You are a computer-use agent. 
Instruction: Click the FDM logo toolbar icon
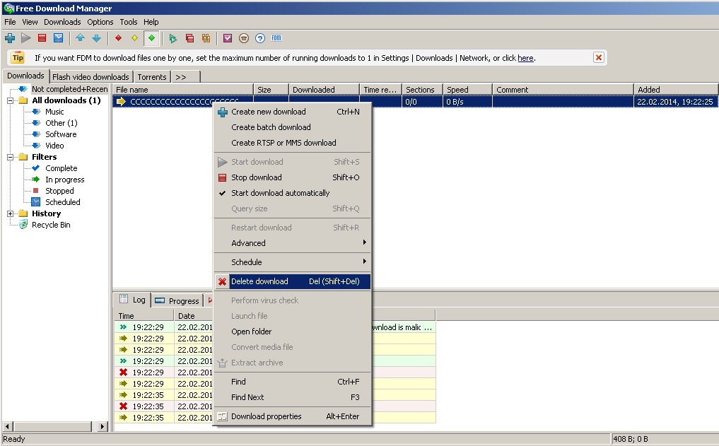276,38
